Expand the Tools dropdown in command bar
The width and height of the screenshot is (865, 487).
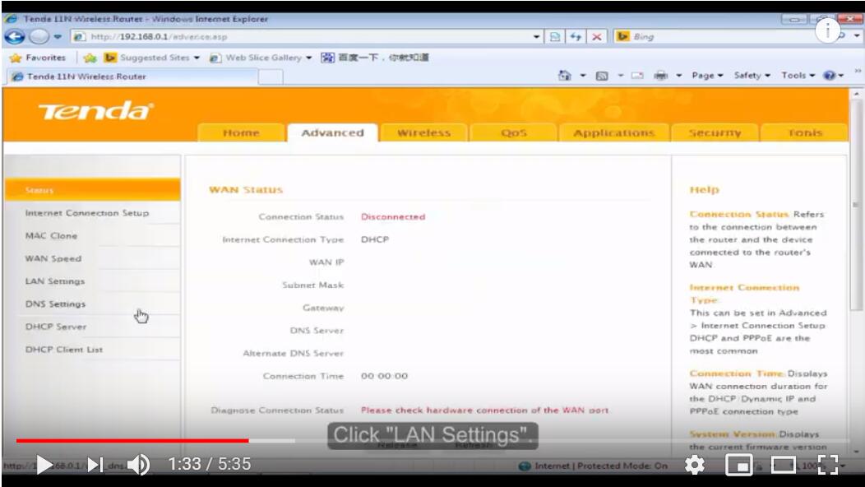pos(798,76)
